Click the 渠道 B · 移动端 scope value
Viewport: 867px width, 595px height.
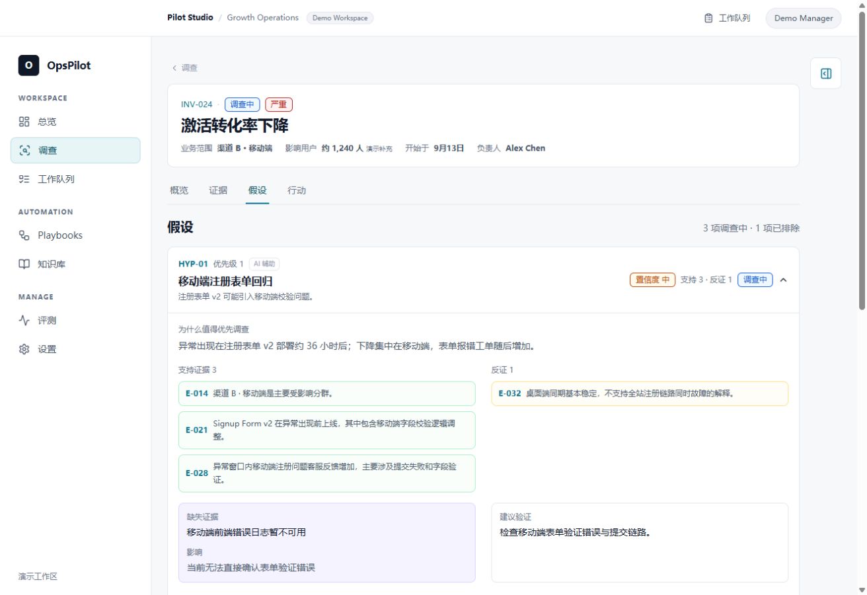pyautogui.click(x=245, y=148)
